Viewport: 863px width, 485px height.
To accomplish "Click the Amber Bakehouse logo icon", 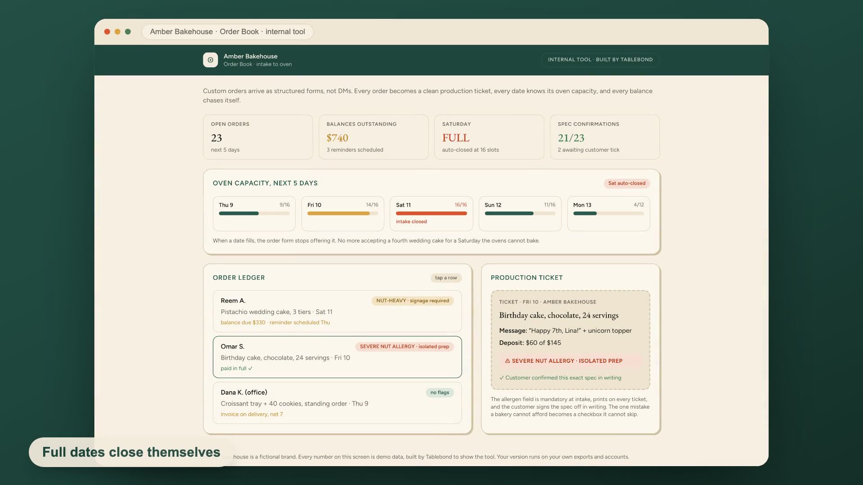I will pyautogui.click(x=210, y=60).
